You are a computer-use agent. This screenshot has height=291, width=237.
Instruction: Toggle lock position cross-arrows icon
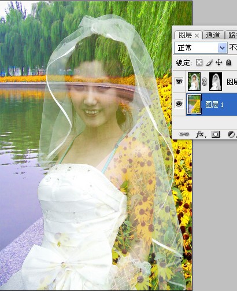click(x=219, y=62)
